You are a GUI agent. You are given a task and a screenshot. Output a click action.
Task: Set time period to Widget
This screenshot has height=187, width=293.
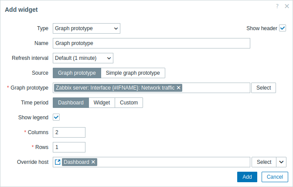tap(102, 103)
